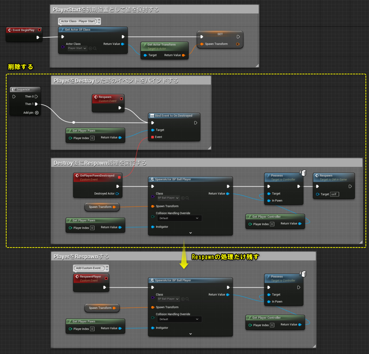Select the Sequence node list icon

pos(14,89)
